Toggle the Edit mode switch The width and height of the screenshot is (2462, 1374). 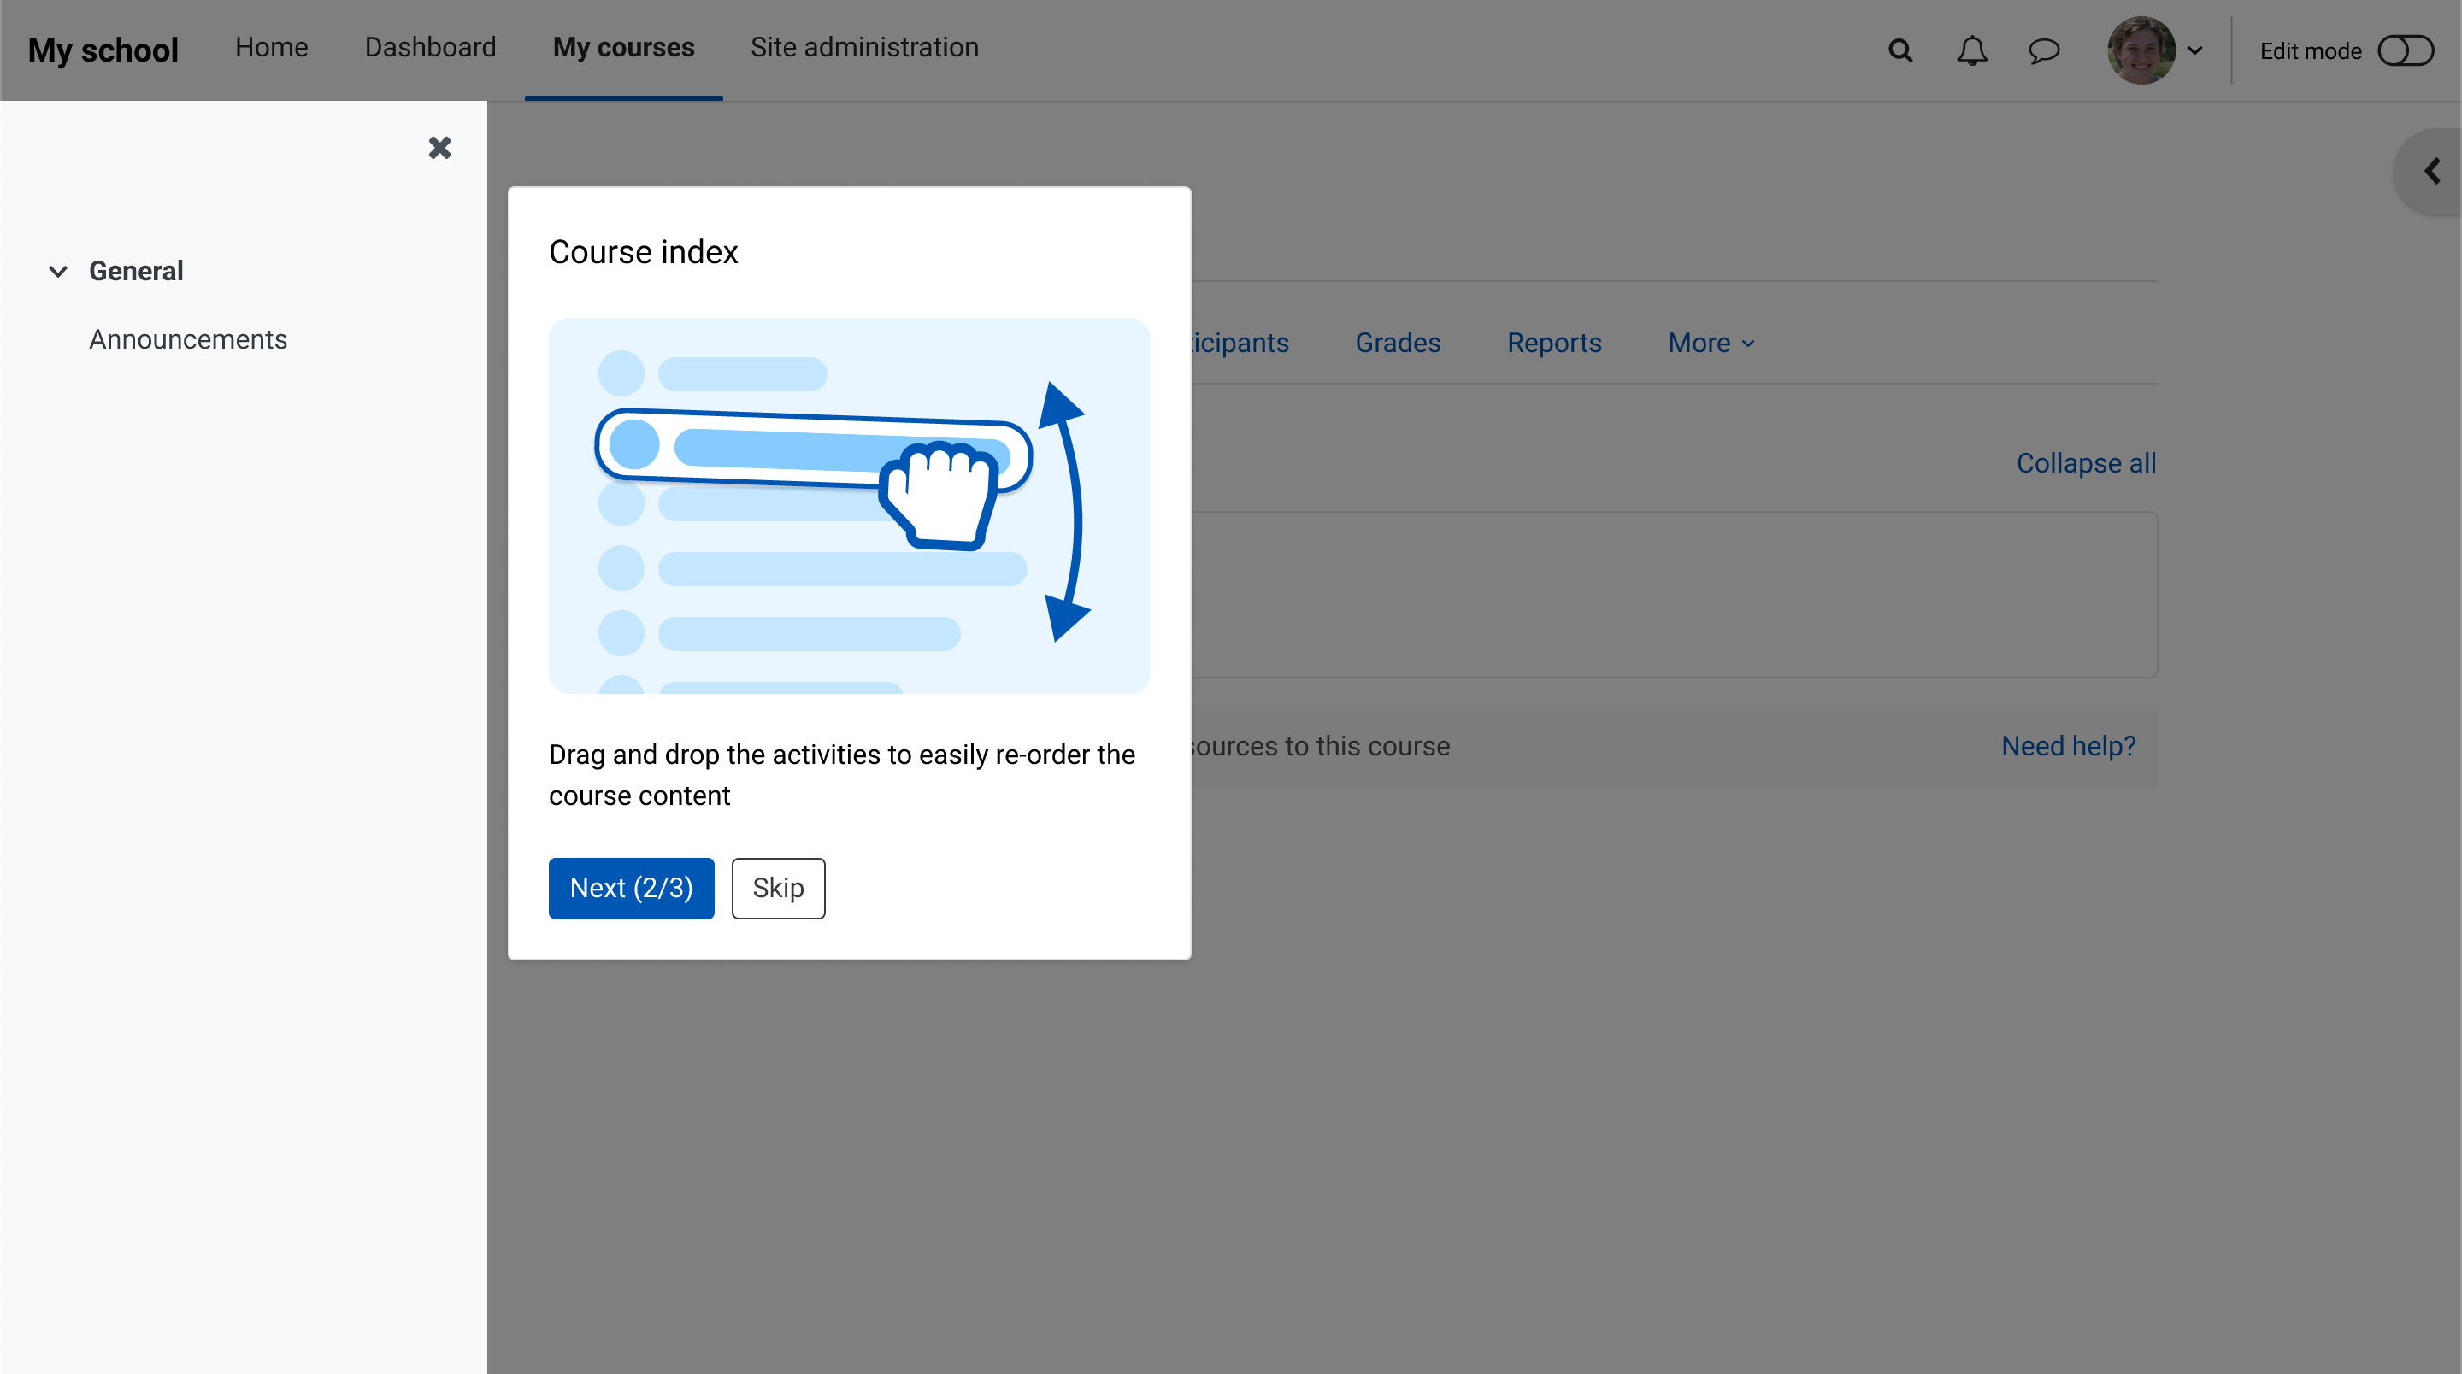(x=2405, y=50)
